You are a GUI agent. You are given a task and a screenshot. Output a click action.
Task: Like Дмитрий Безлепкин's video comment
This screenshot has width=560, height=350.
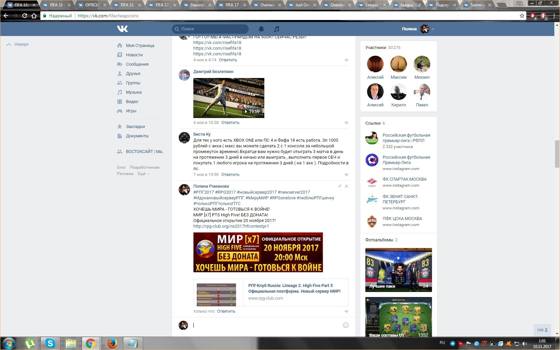[x=346, y=123]
